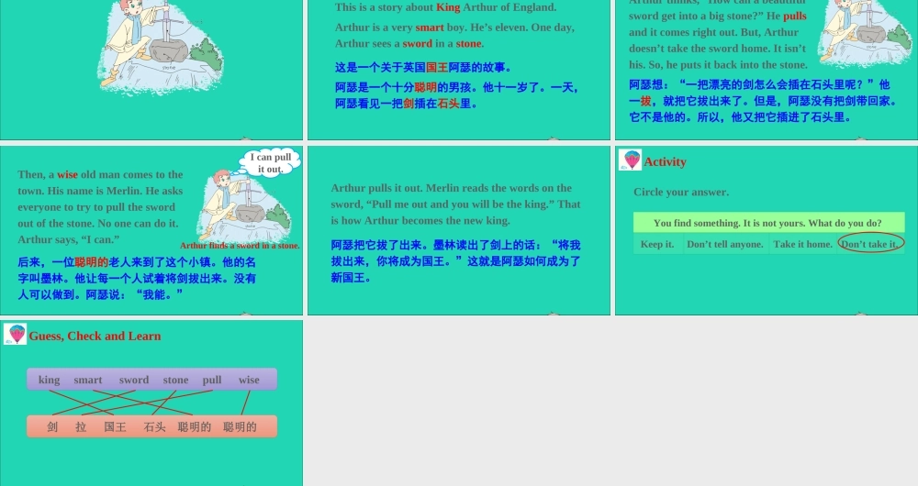Image resolution: width=918 pixels, height=486 pixels.
Task: Select the slide 'Arthur pulls it out. Merlin reads'
Action: [458, 230]
